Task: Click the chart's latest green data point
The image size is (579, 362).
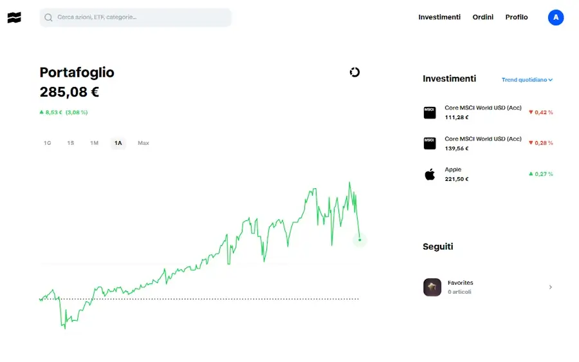Action: [x=360, y=240]
